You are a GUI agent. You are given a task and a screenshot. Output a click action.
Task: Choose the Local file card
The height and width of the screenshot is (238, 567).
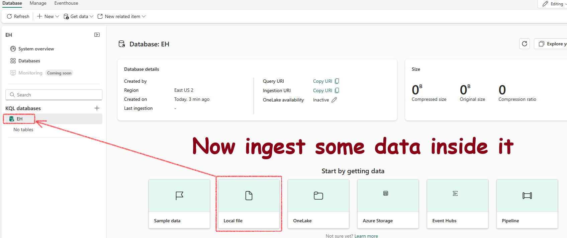[249, 204]
